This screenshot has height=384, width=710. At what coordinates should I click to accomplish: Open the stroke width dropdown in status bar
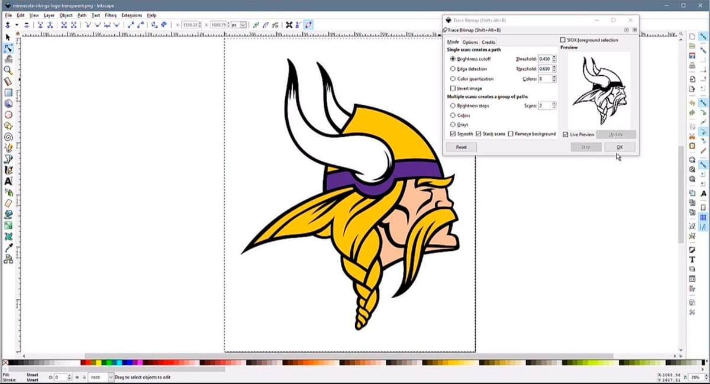pyautogui.click(x=111, y=377)
